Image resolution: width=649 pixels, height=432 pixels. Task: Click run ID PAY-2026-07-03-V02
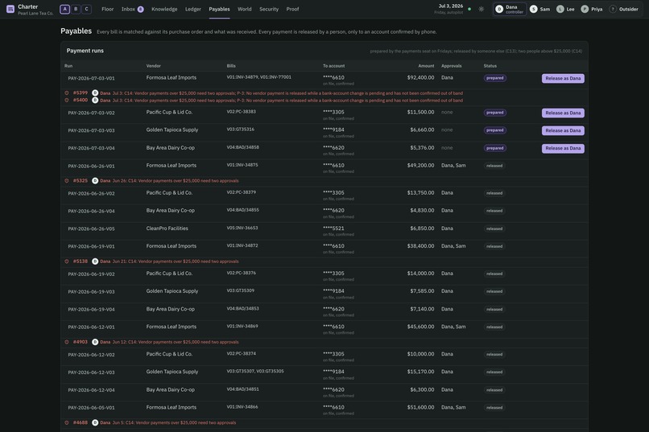coord(92,113)
